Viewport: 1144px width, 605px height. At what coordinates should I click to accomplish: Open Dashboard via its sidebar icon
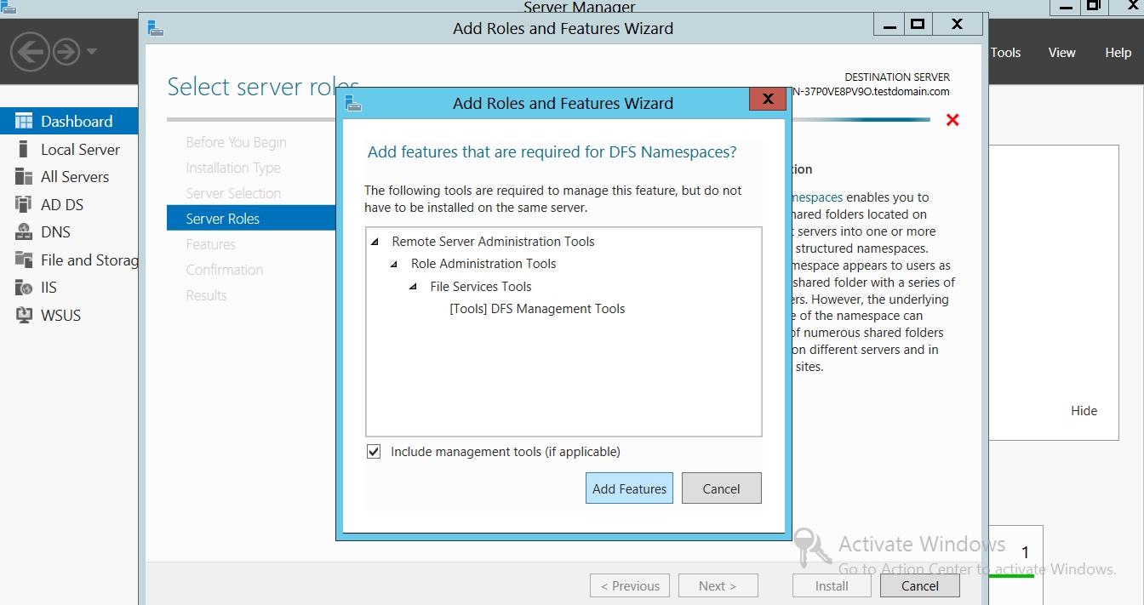24,121
